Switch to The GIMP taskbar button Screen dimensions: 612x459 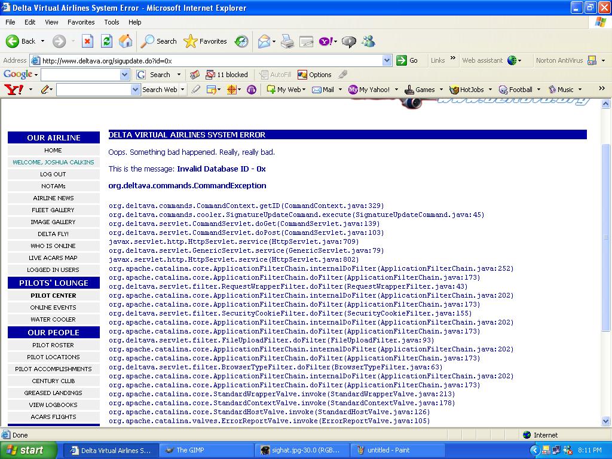tap(206, 450)
